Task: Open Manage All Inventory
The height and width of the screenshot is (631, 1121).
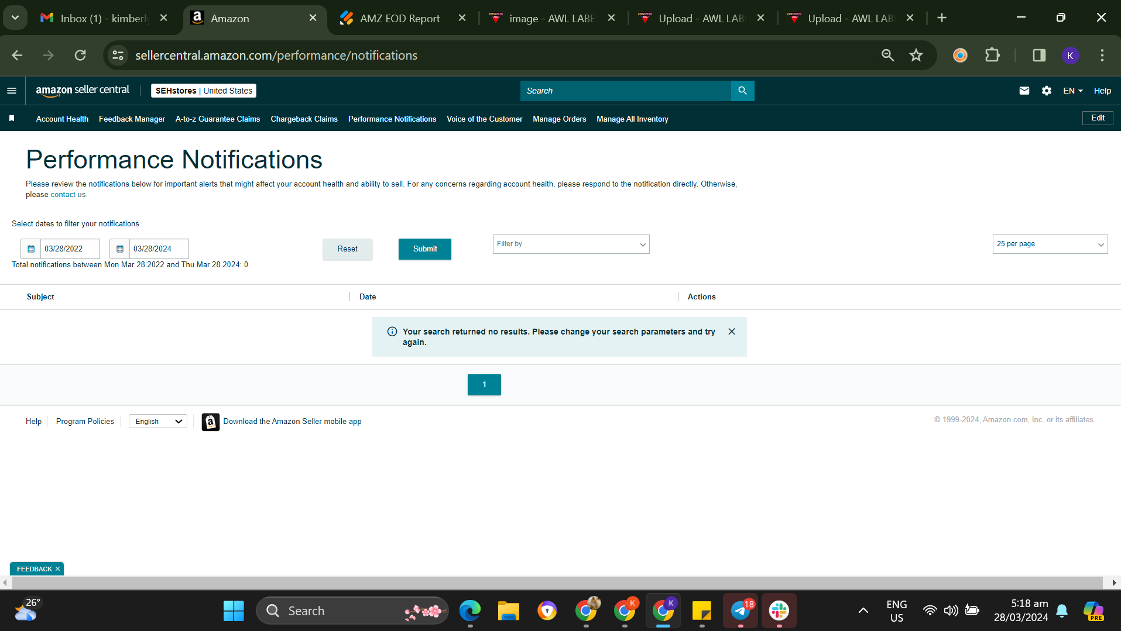Action: (x=632, y=119)
